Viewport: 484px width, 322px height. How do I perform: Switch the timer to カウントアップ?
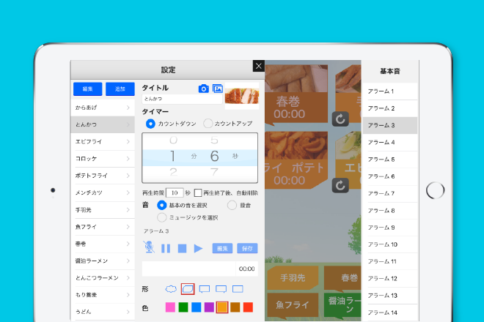208,124
